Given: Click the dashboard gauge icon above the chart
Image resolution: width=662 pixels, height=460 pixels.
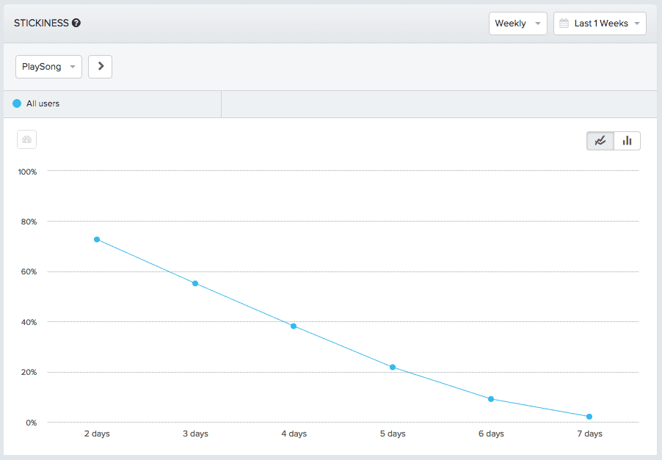Looking at the screenshot, I should tap(26, 139).
